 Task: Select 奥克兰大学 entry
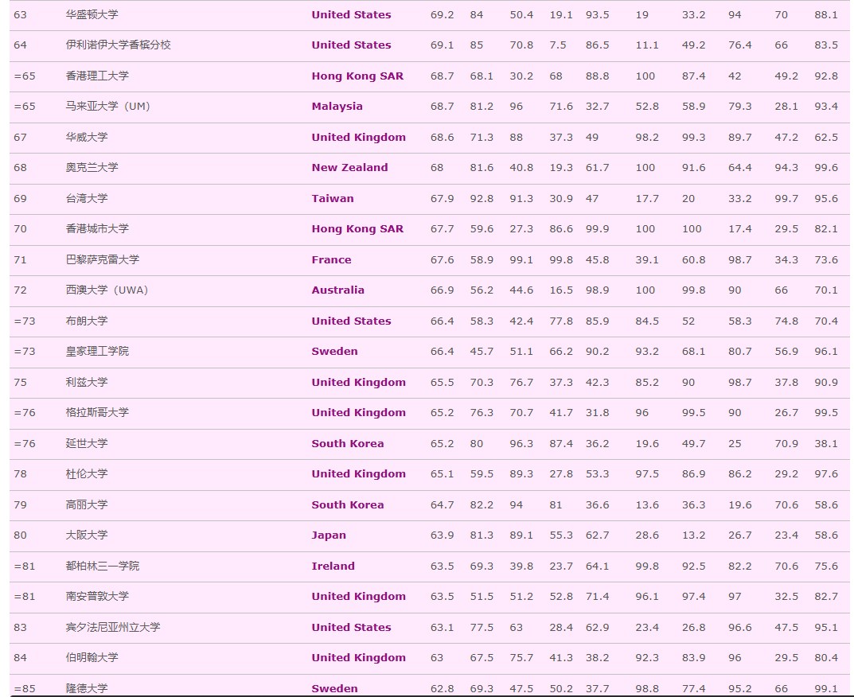92,168
